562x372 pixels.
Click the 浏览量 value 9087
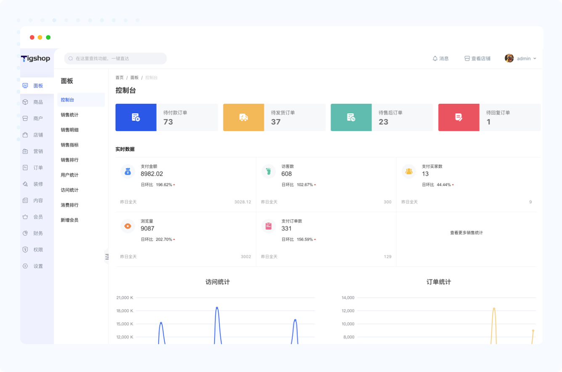(x=148, y=229)
